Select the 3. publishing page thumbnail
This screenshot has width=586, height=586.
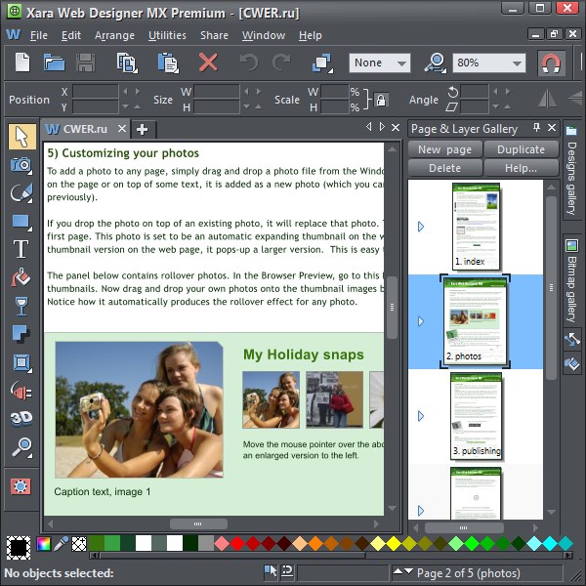pyautogui.click(x=476, y=416)
